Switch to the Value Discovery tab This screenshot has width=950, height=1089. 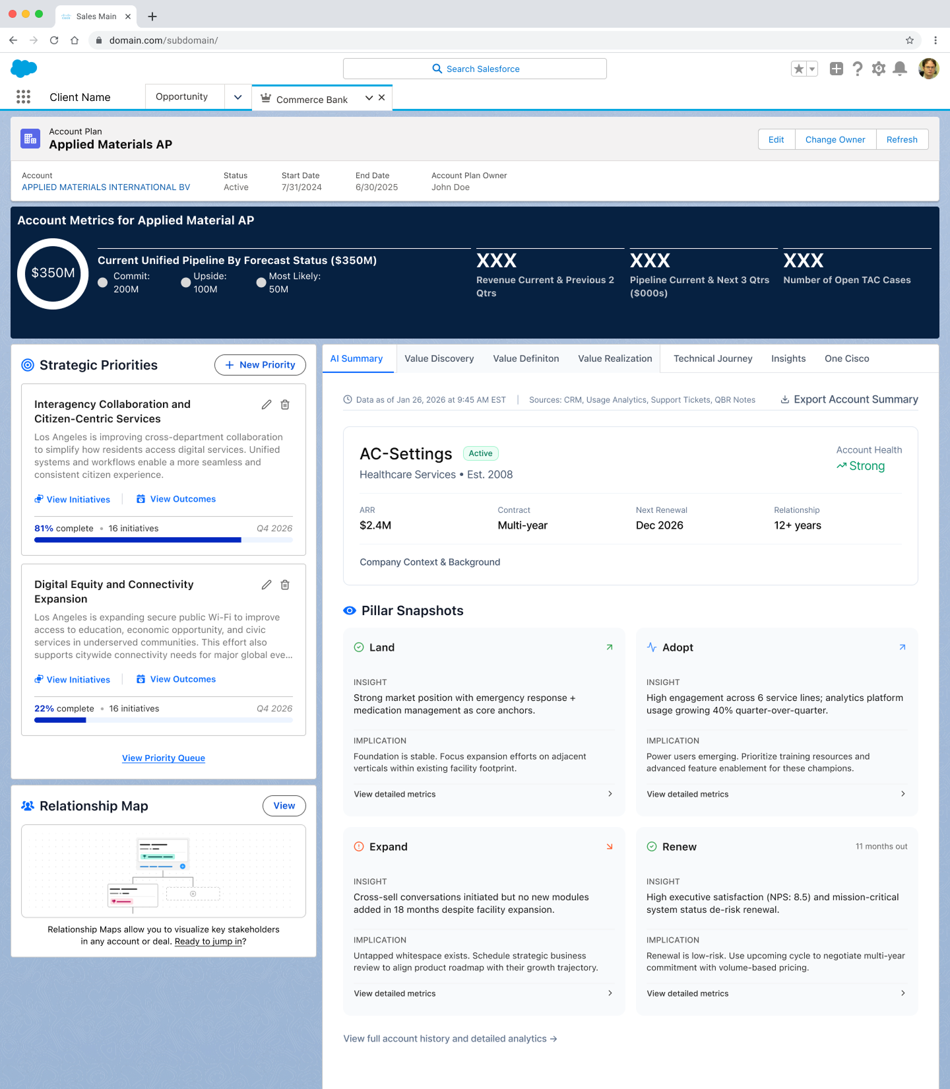[439, 358]
